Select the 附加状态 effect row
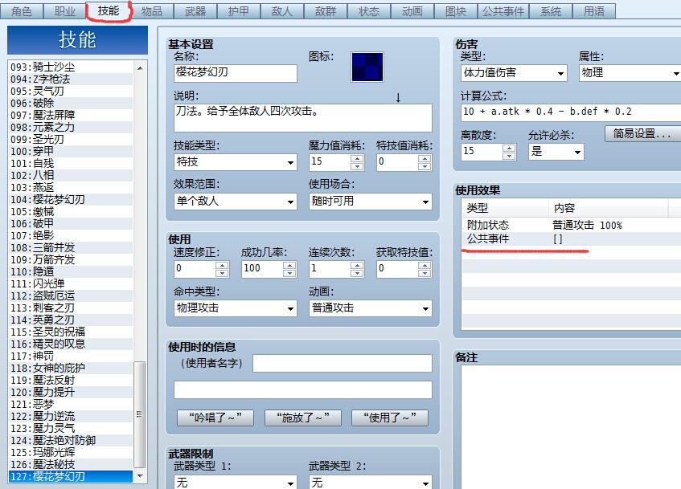 [572, 225]
